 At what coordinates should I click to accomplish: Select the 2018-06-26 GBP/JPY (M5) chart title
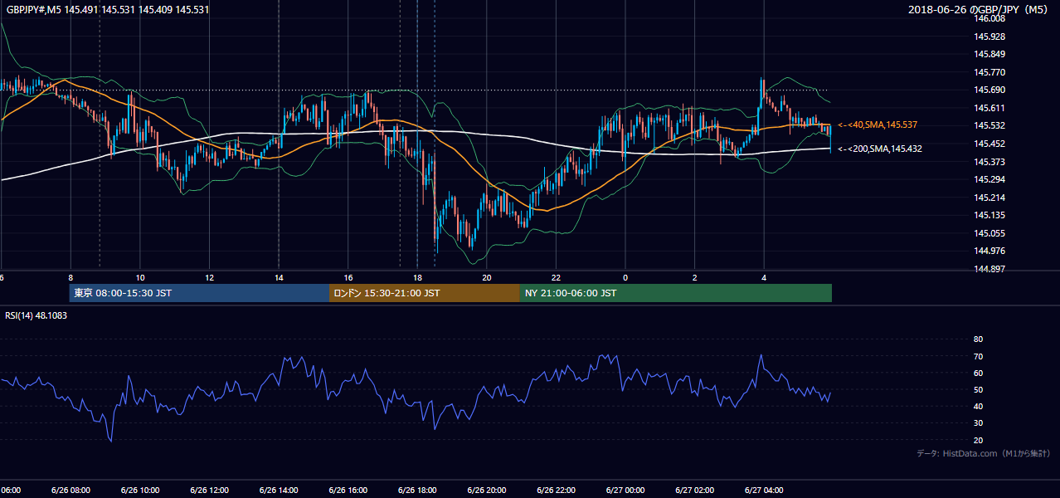click(x=980, y=10)
